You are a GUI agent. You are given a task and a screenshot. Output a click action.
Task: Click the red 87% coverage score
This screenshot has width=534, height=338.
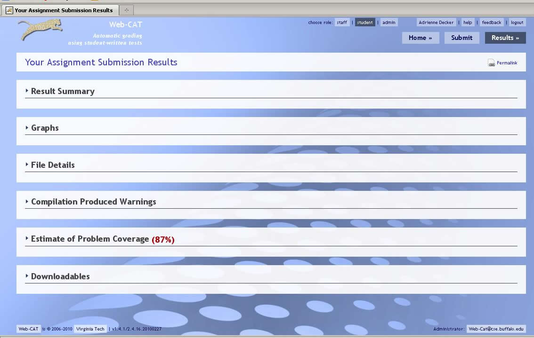pos(163,239)
